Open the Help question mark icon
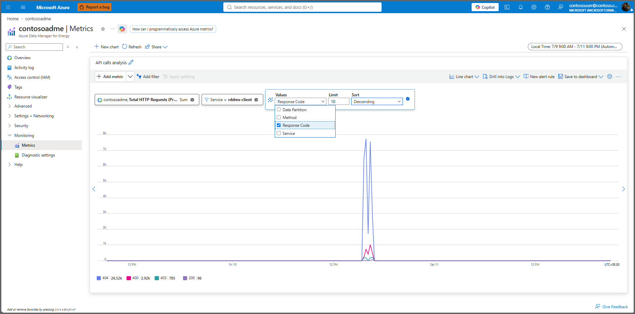Viewport: 635px width, 314px height. pos(547,7)
